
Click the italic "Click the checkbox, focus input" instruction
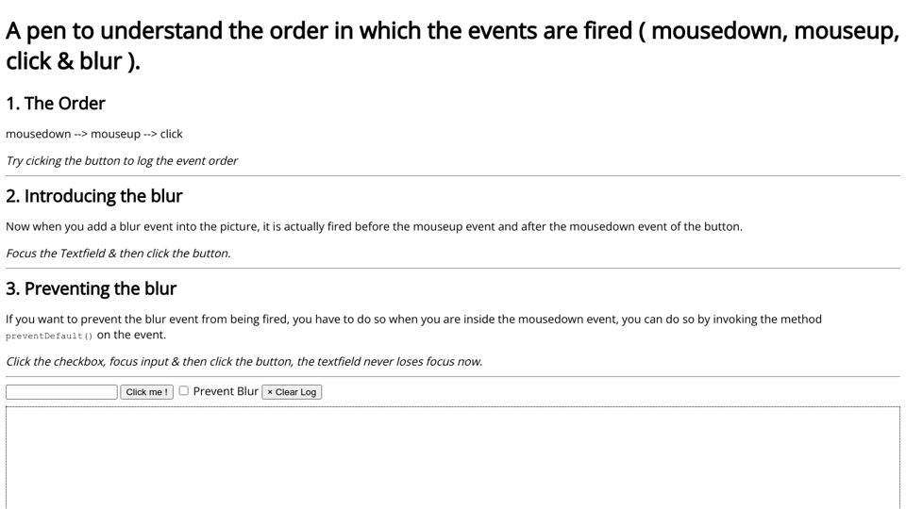click(243, 362)
